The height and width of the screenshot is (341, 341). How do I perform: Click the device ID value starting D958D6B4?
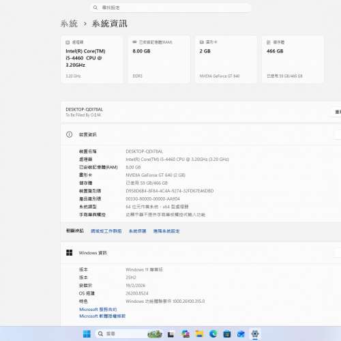tap(170, 191)
